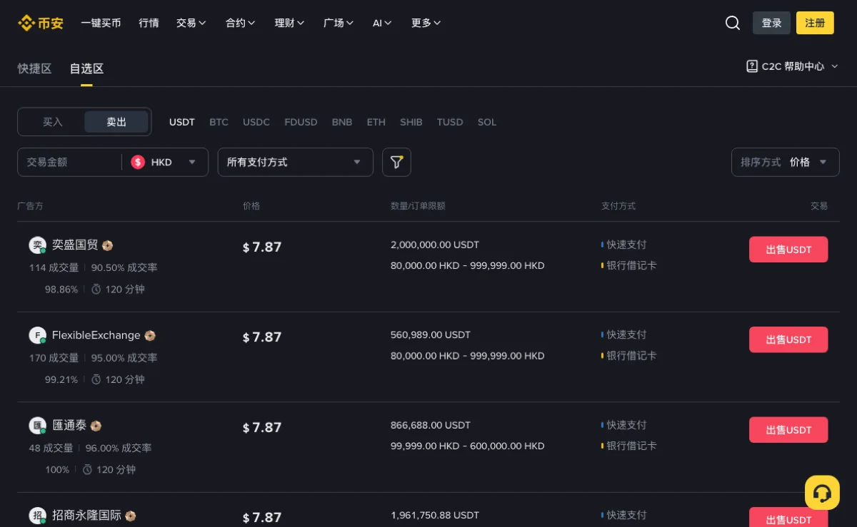This screenshot has height=527, width=857.
Task: Click the 匯通泰 advertiser avatar
Action: click(x=37, y=426)
